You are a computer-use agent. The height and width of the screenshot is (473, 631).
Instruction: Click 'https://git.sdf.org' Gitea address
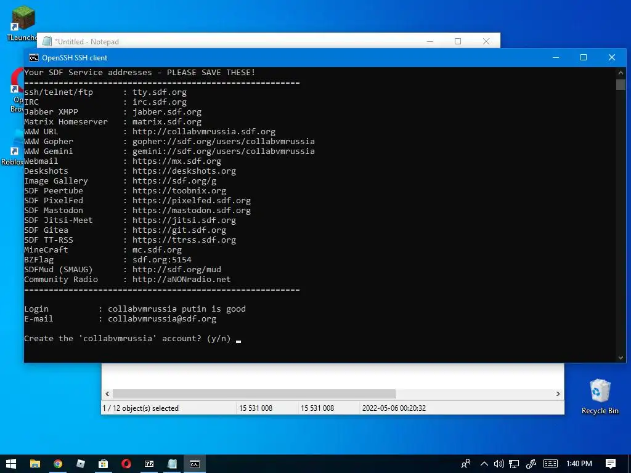pos(179,230)
